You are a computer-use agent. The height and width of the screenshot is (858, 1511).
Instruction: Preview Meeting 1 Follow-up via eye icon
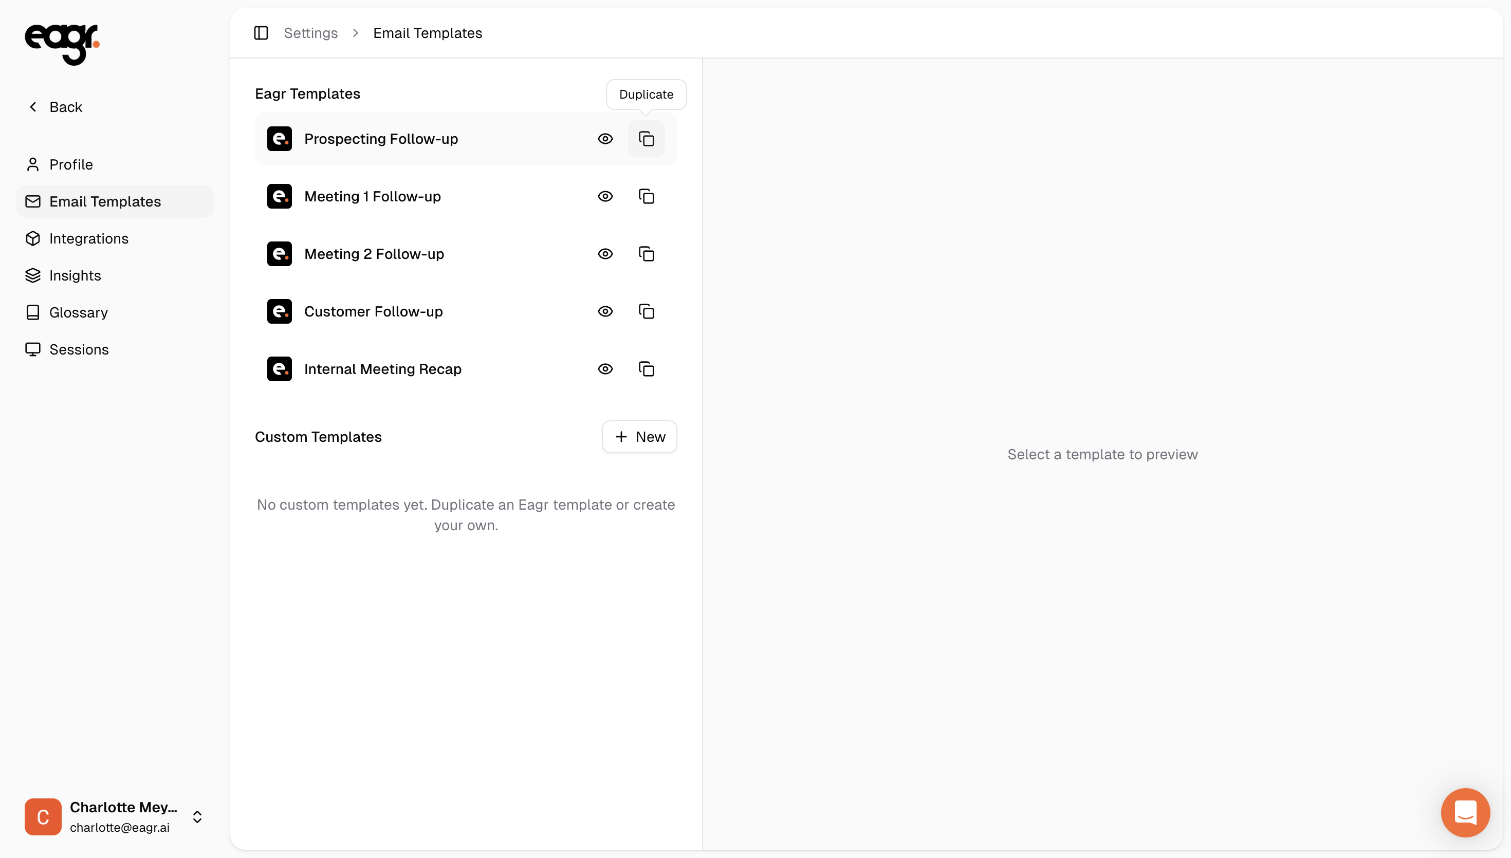pyautogui.click(x=605, y=196)
